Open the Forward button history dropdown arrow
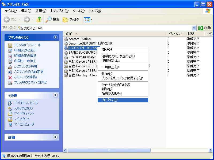 tap(33, 19)
